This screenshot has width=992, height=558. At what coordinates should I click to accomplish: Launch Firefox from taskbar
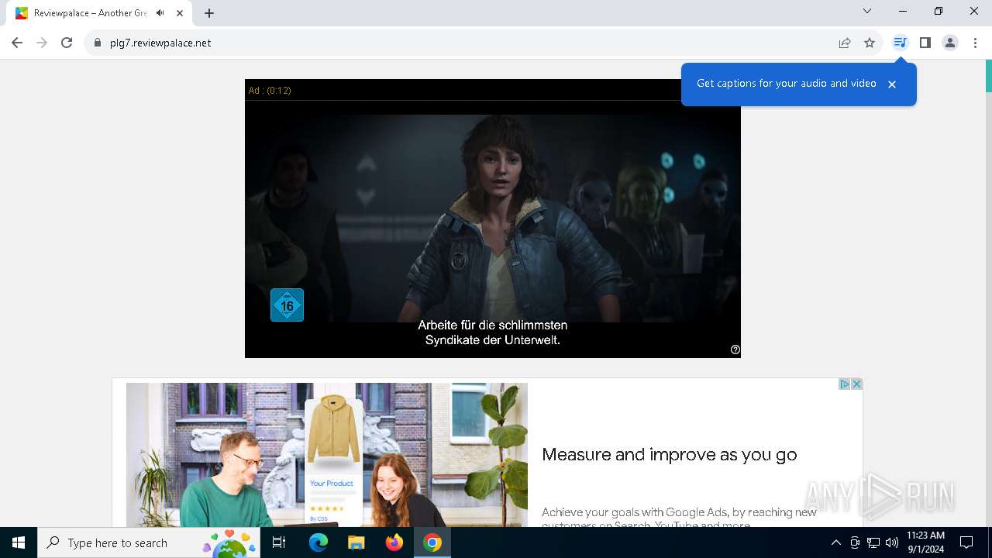394,542
